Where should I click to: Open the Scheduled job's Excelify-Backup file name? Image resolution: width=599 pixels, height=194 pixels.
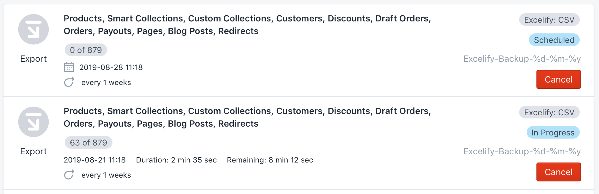pos(522,59)
